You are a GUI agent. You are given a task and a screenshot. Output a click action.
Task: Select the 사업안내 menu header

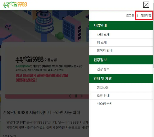[x=121, y=25]
